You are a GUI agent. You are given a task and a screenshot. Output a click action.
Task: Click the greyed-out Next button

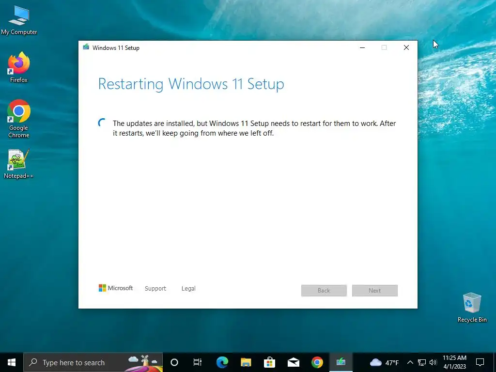pyautogui.click(x=375, y=291)
